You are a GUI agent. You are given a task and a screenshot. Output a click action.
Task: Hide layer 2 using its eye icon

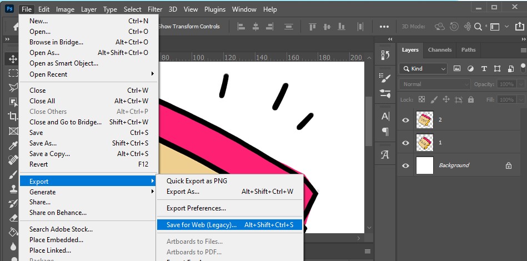point(405,119)
